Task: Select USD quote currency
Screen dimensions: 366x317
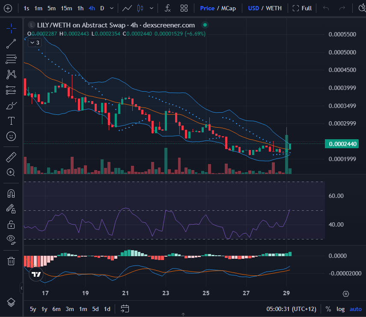Action: 253,9
